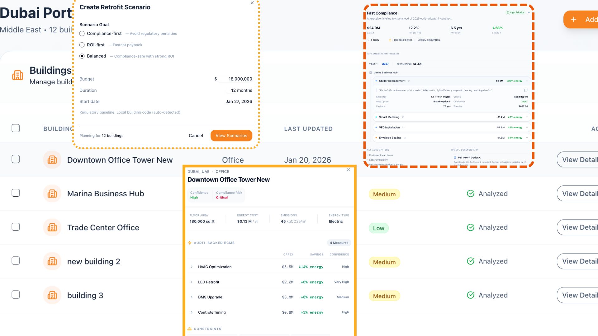Expand the Smart Metering measure chevron

(x=527, y=117)
